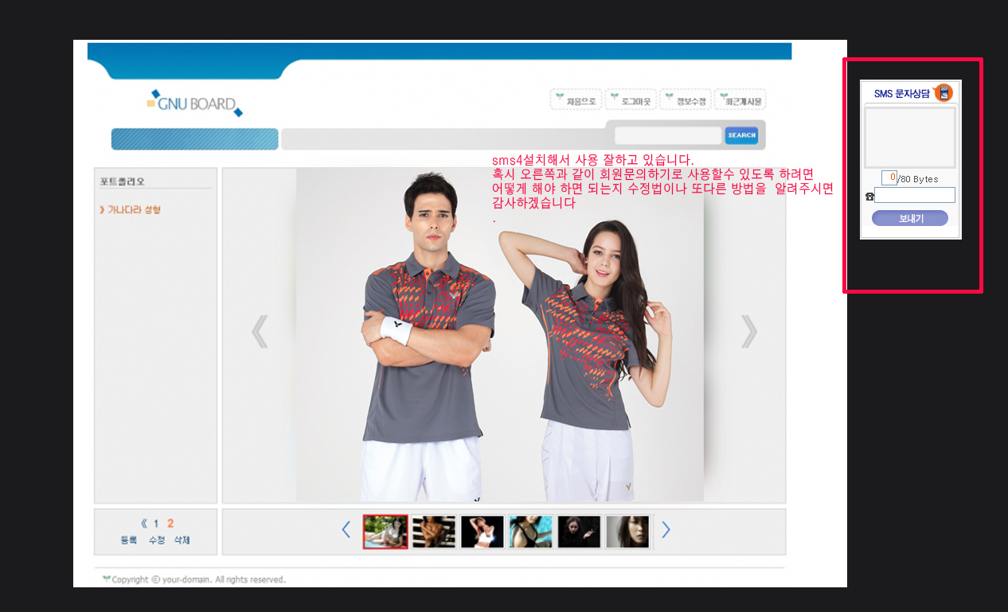Viewport: 1008px width, 612px height.
Task: Advance to next slide with right arrow
Action: click(748, 332)
